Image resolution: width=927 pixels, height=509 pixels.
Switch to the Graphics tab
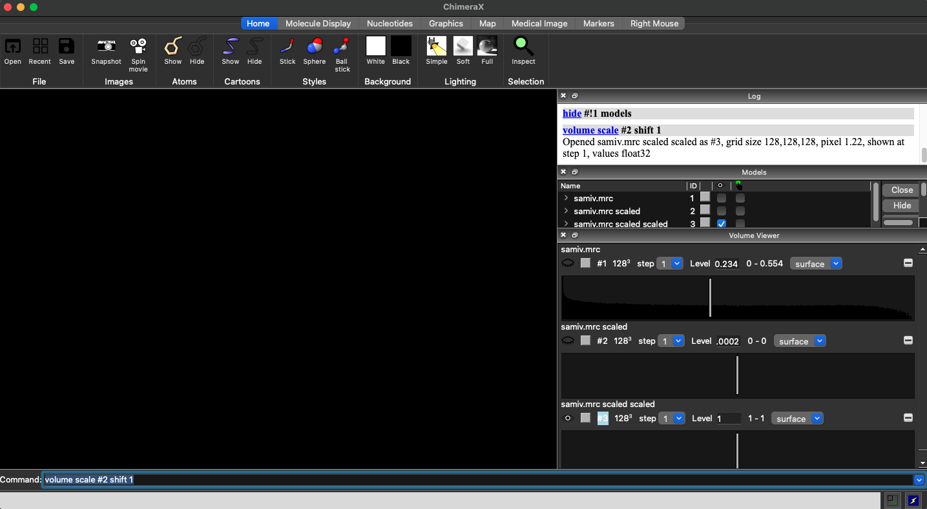coord(446,23)
